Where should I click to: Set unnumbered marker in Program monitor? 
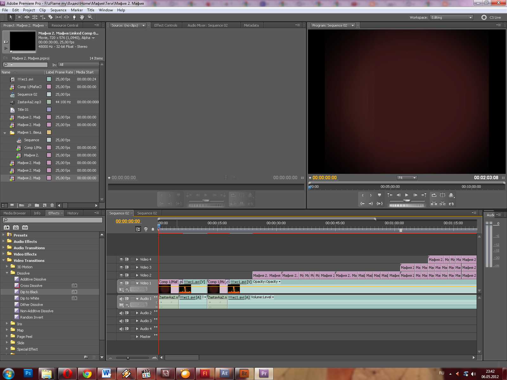point(379,195)
